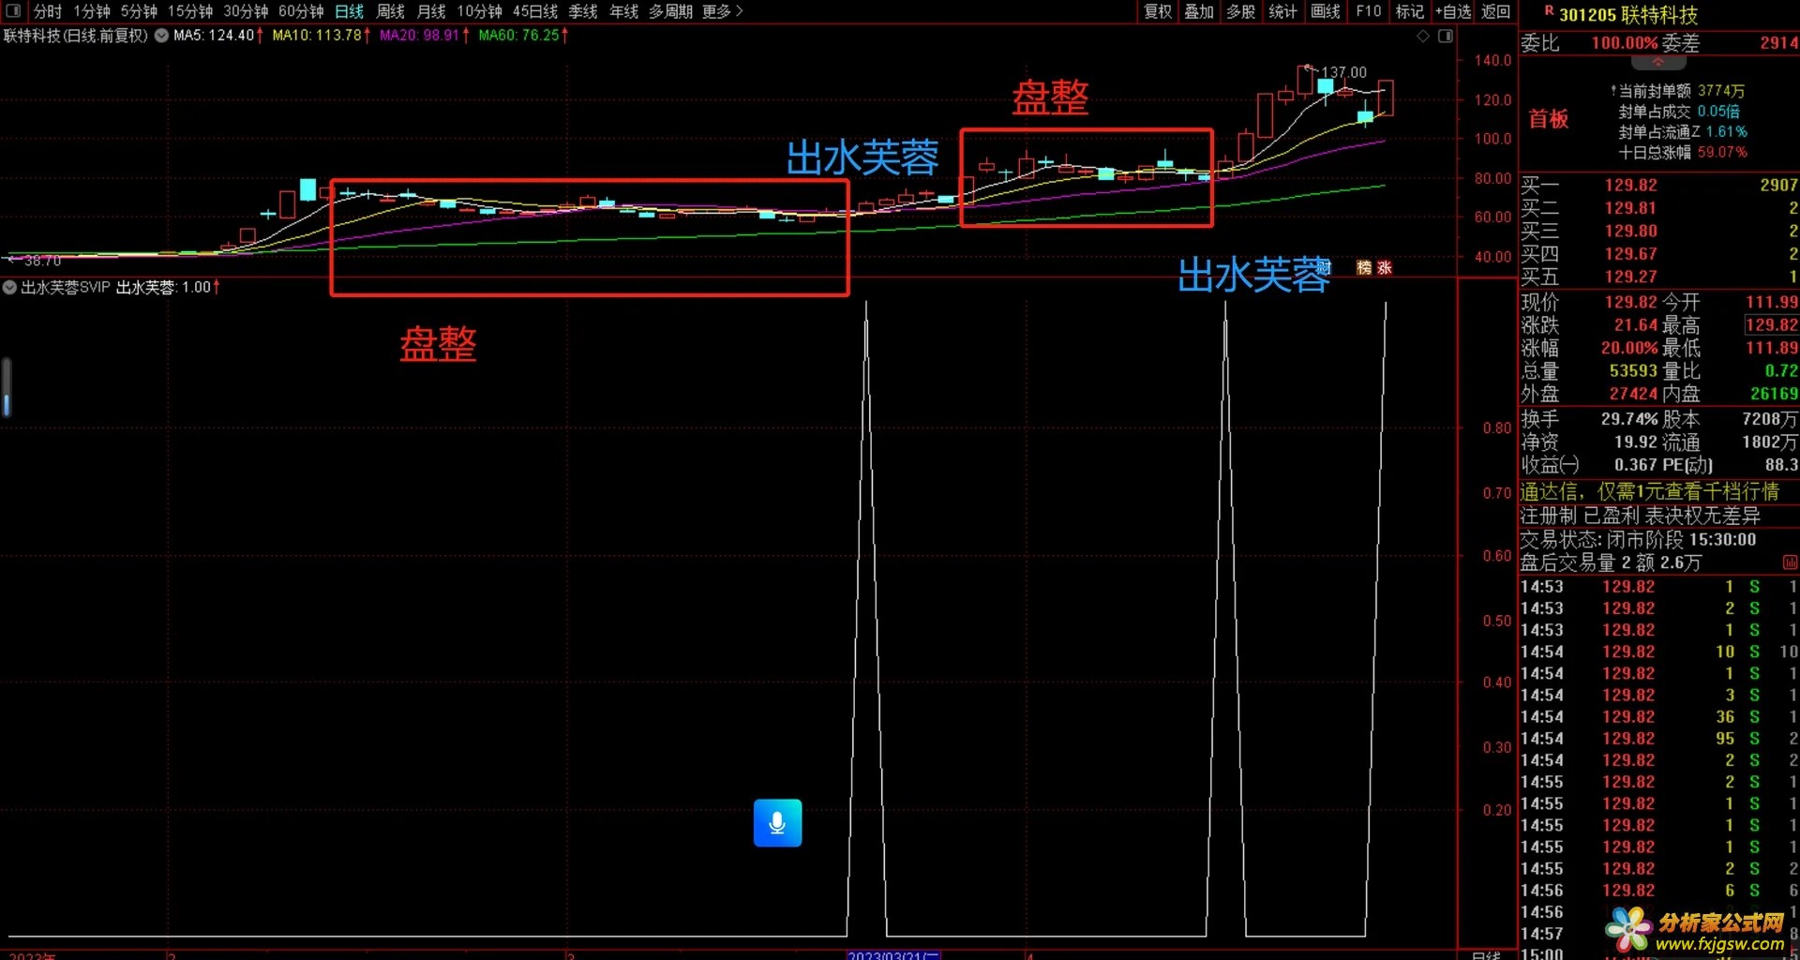Screen dimensions: 1800x960
Task: Click the 14:56 trade row with volume 6
Action: (1658, 891)
